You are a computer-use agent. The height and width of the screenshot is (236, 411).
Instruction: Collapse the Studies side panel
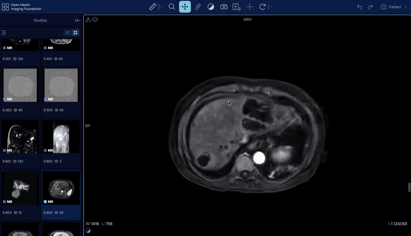click(x=77, y=21)
